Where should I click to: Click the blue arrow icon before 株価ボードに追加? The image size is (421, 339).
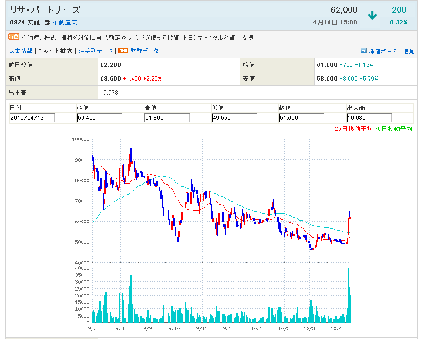(x=364, y=51)
